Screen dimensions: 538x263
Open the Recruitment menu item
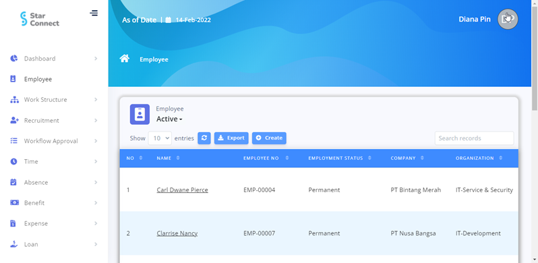point(42,121)
